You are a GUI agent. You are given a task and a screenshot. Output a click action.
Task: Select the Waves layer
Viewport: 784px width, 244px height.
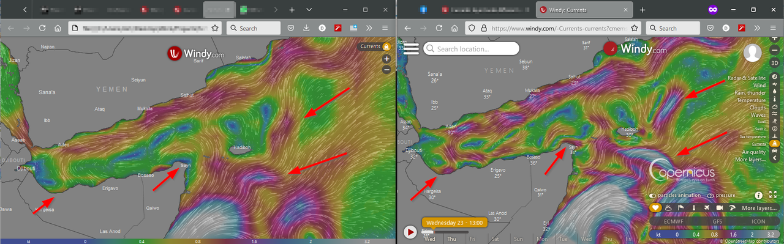[758, 115]
